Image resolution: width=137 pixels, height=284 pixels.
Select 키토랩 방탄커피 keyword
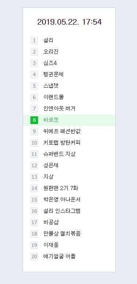point(62,143)
